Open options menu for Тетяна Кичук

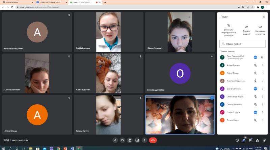pos(262,120)
